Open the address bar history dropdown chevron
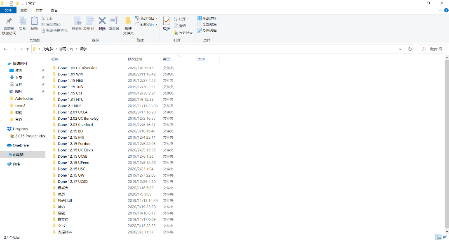 [x=400, y=49]
